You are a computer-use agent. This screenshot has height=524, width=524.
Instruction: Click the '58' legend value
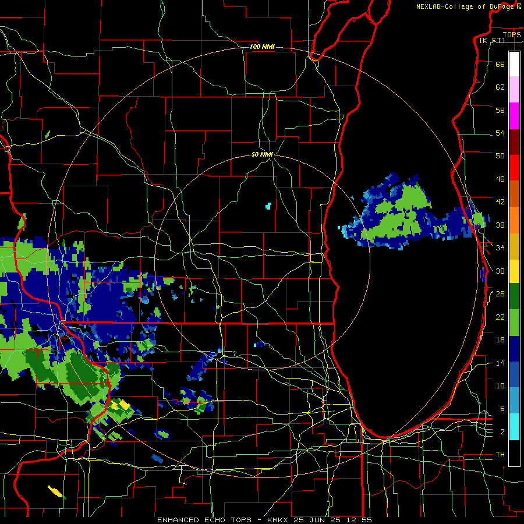[500, 110]
